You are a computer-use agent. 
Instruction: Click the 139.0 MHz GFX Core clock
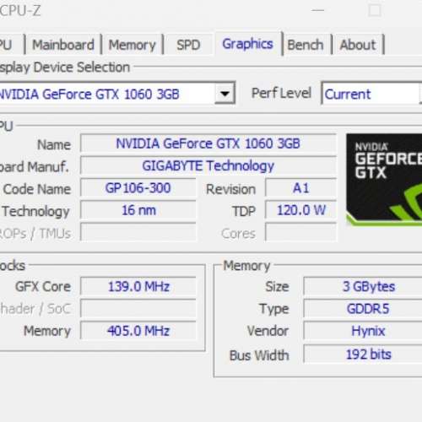138,287
